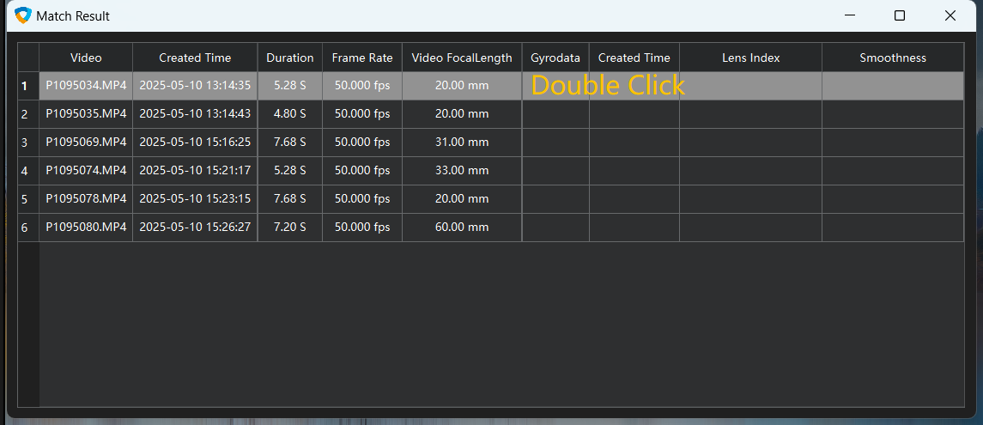Click the Frame Rate column header
The image size is (983, 425).
click(x=362, y=58)
